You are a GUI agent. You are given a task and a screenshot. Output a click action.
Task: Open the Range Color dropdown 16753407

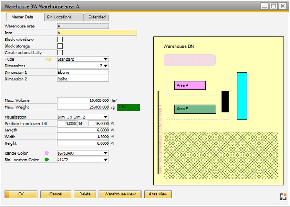tap(105, 153)
